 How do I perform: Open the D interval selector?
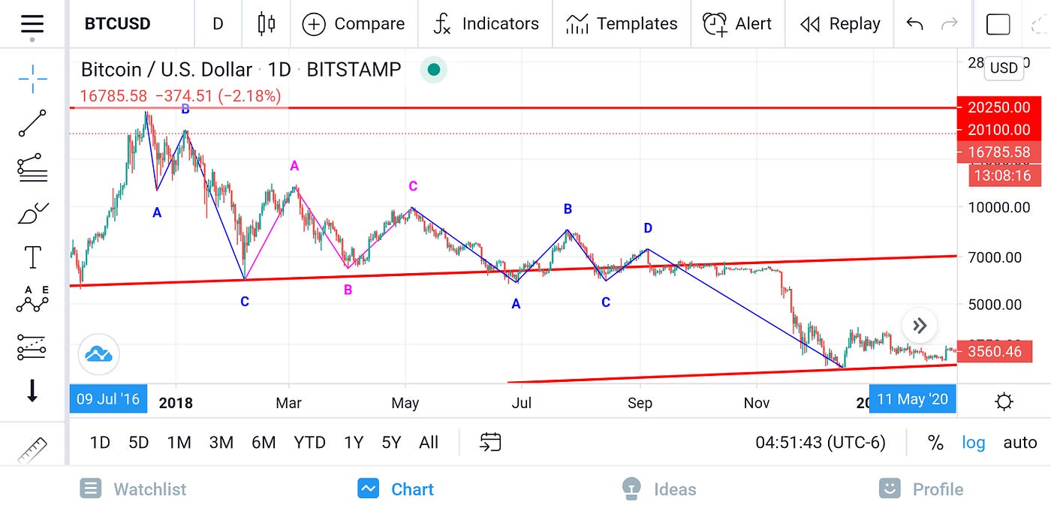point(218,23)
